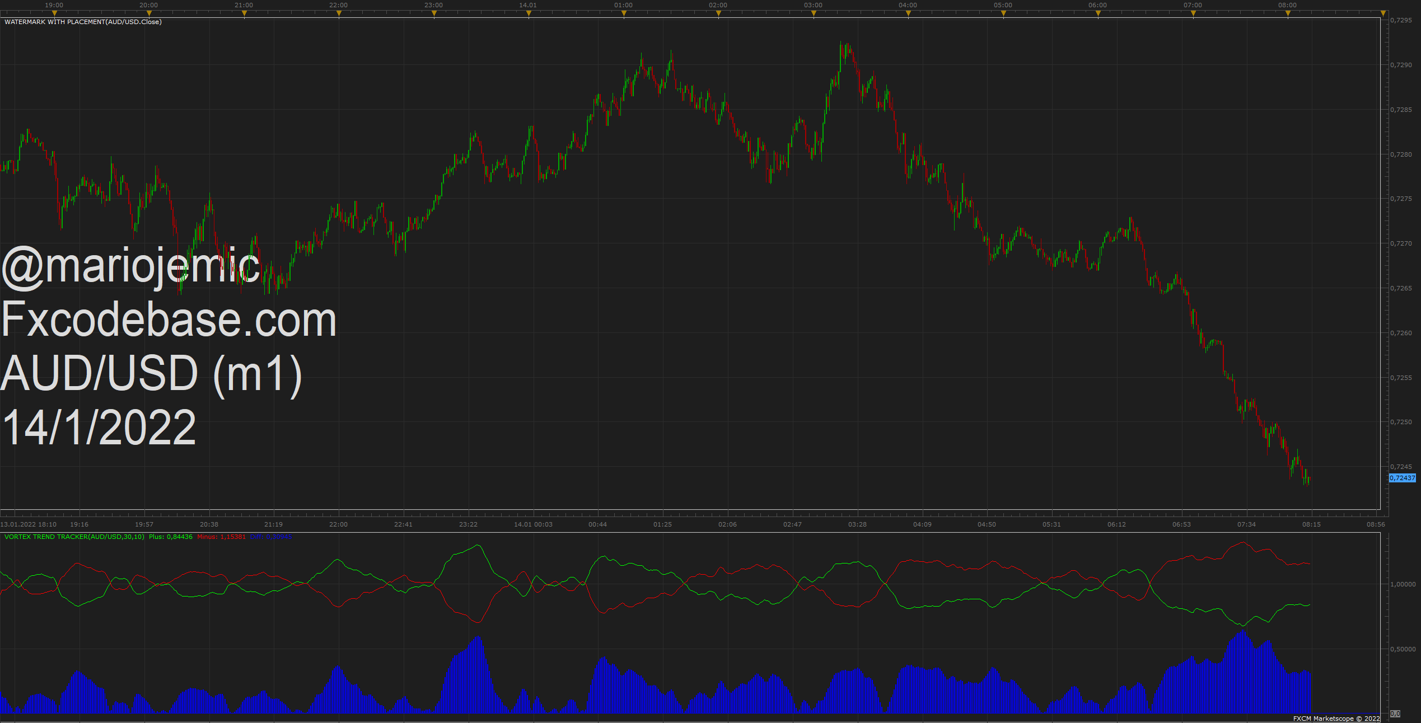The width and height of the screenshot is (1421, 723).
Task: Click the 0,7290 price axis label
Action: pyautogui.click(x=1401, y=65)
